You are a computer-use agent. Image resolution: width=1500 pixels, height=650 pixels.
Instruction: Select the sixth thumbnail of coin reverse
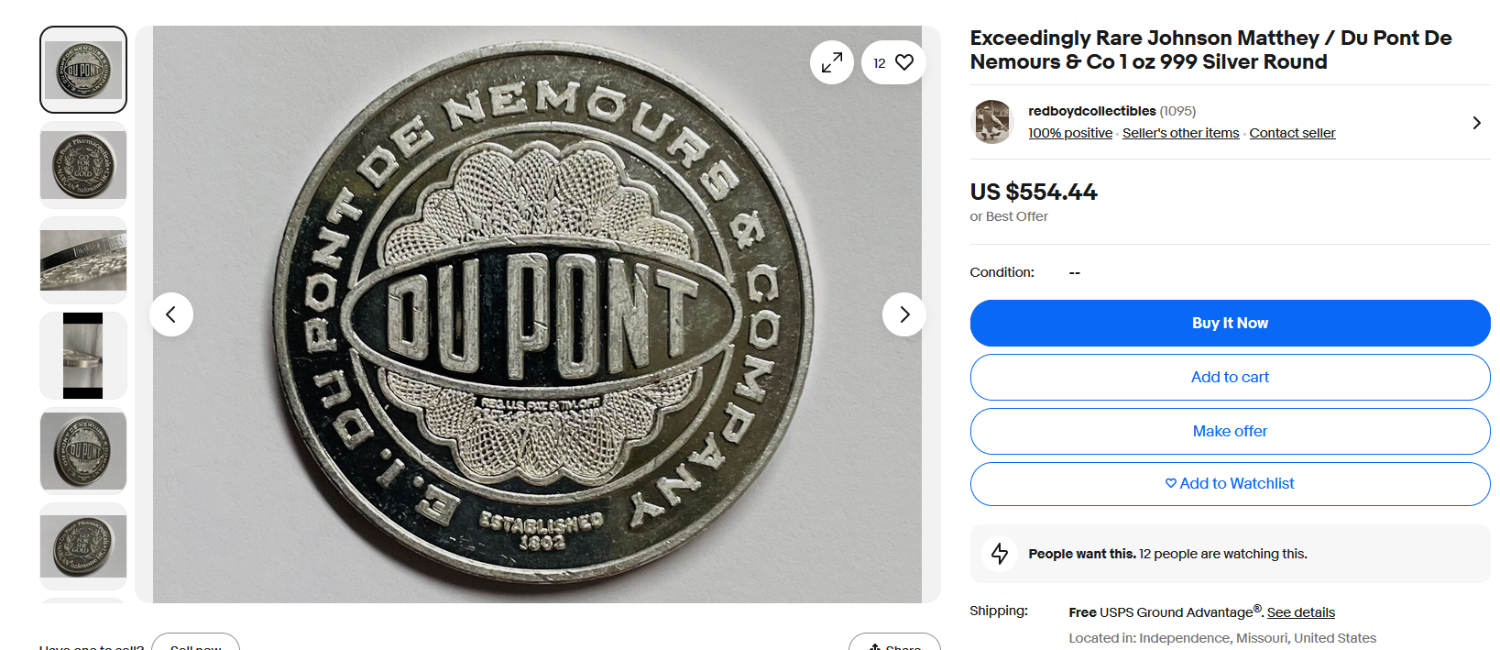(83, 546)
